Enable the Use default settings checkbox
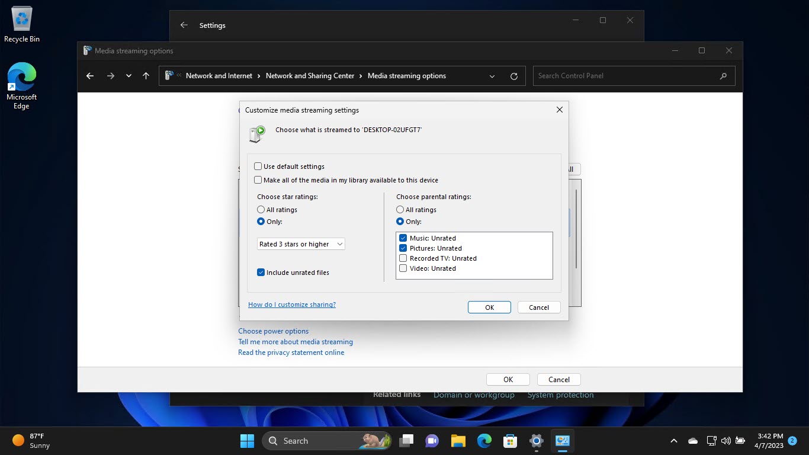 point(258,166)
